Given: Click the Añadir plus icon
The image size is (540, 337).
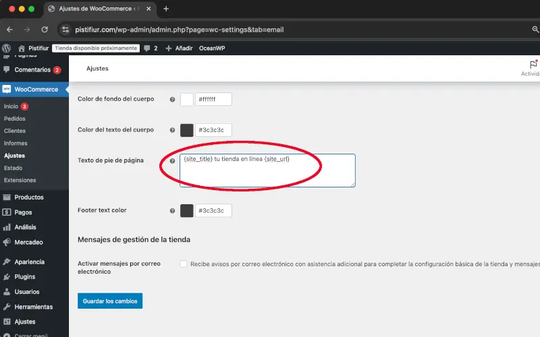Looking at the screenshot, I should click(x=168, y=49).
